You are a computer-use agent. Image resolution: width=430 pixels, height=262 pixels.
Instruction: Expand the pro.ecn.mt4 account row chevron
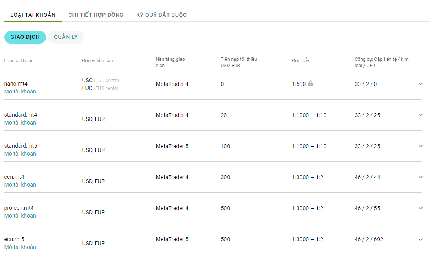[x=421, y=208]
